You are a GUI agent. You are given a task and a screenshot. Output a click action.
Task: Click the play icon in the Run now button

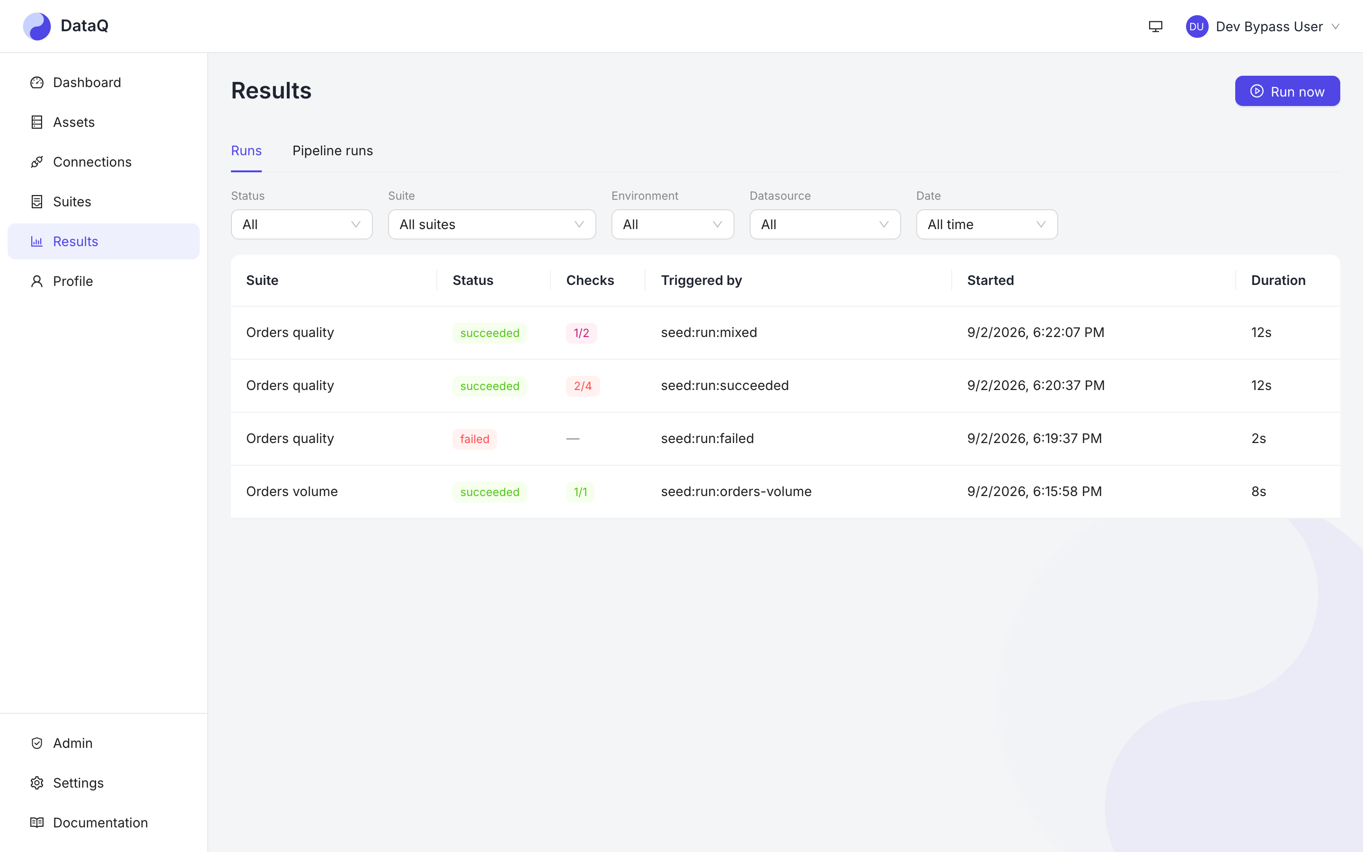[x=1257, y=91]
